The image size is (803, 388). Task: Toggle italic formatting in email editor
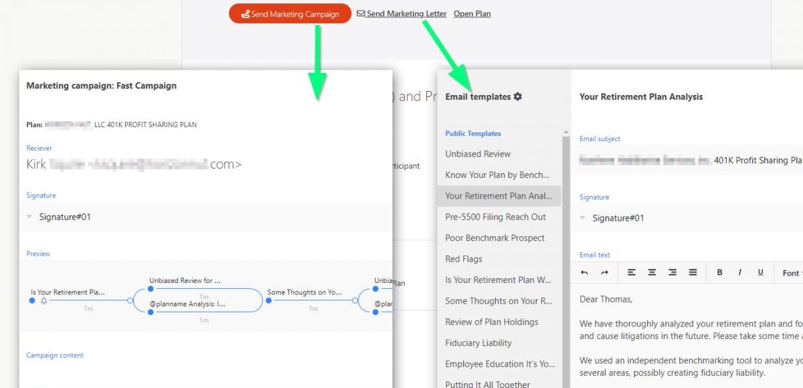(740, 272)
